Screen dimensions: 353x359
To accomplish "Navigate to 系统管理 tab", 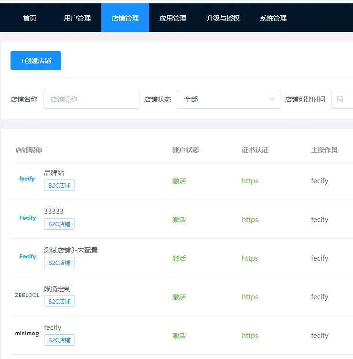I will click(273, 18).
